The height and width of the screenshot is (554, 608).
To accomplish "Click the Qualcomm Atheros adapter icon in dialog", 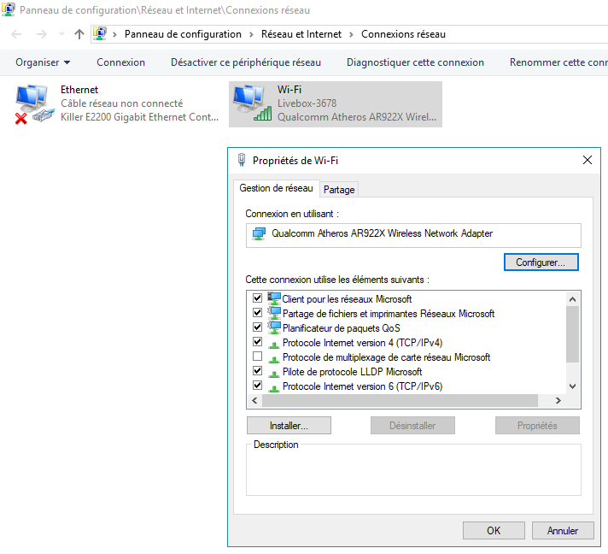I will point(260,233).
